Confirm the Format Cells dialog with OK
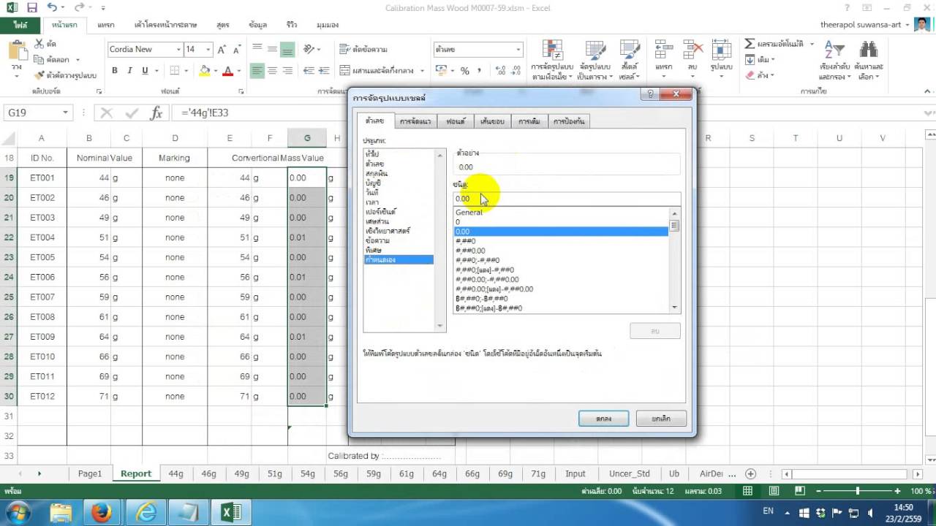936x526 pixels. pos(603,419)
